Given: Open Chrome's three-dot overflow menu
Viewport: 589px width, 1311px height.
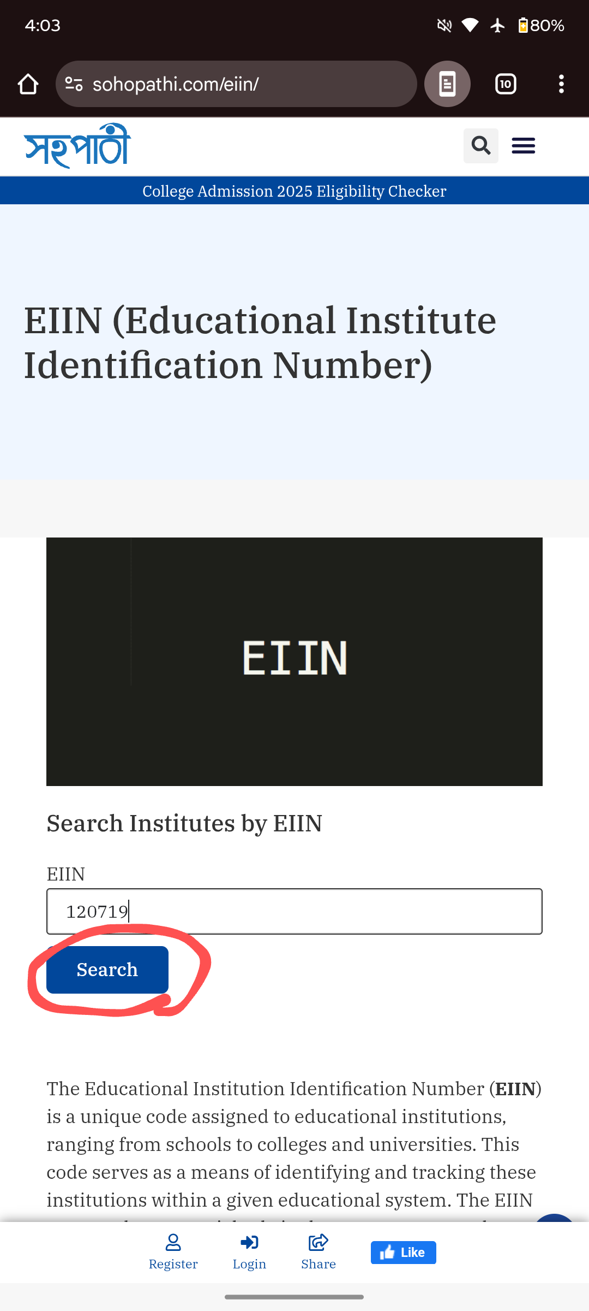Looking at the screenshot, I should 561,84.
